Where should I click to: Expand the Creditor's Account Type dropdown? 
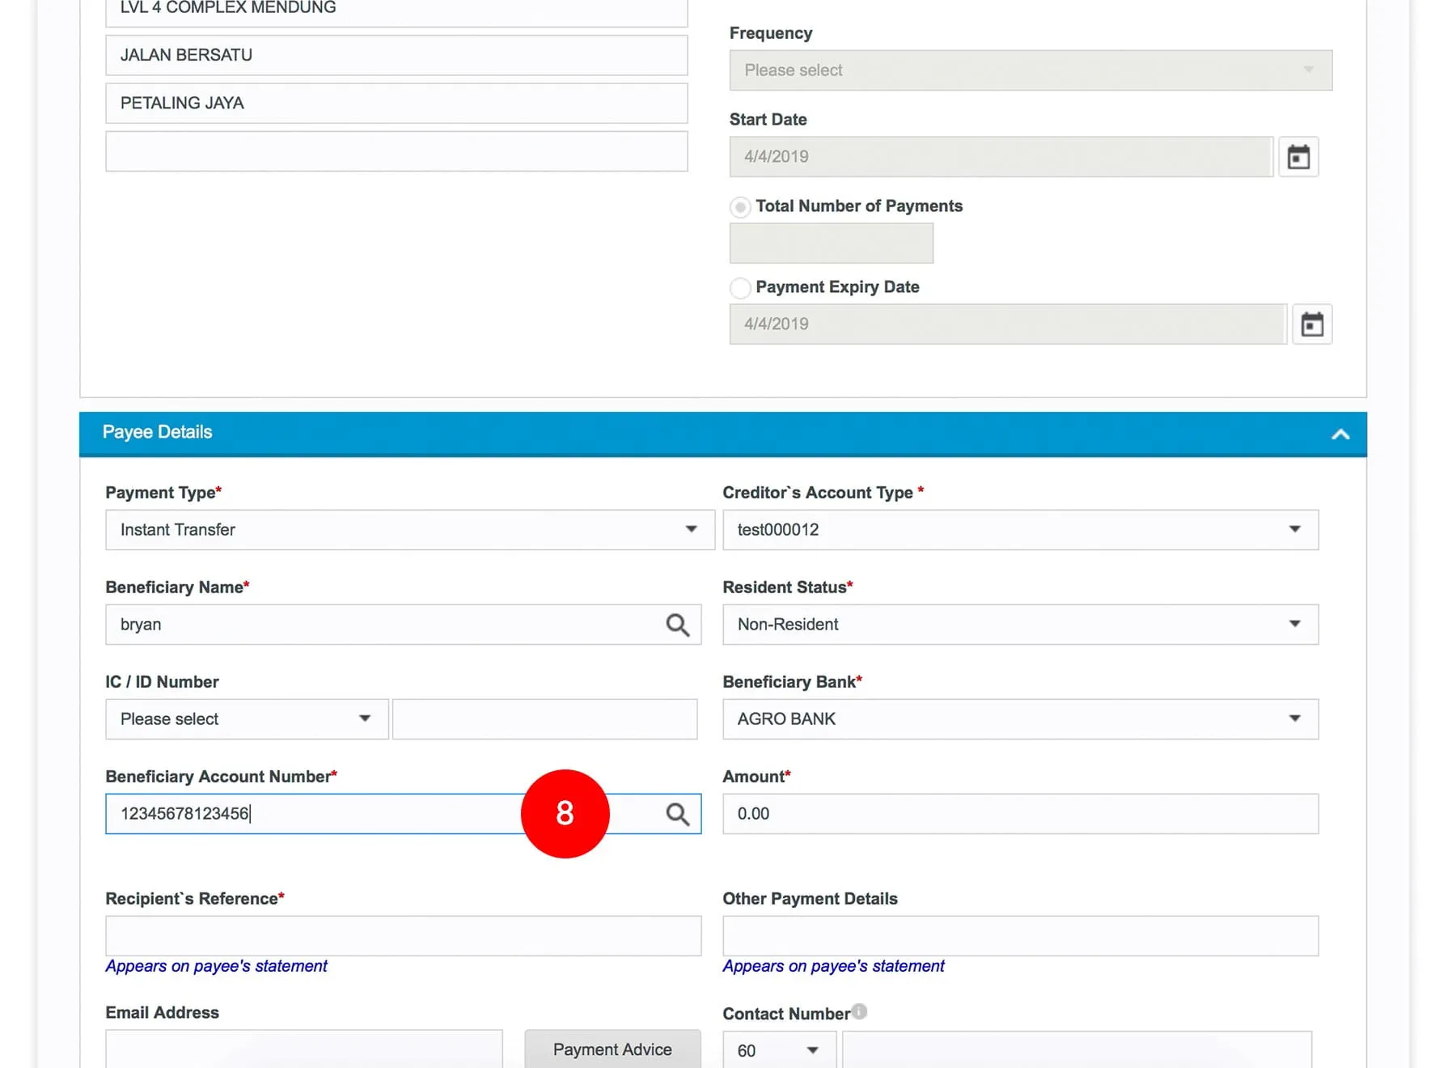point(1019,530)
